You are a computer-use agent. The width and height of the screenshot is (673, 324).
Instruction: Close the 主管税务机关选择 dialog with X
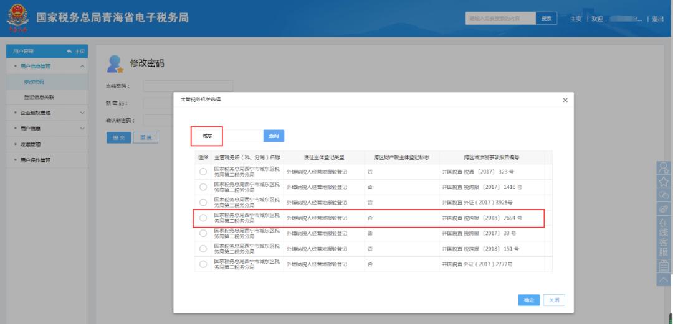(x=565, y=100)
